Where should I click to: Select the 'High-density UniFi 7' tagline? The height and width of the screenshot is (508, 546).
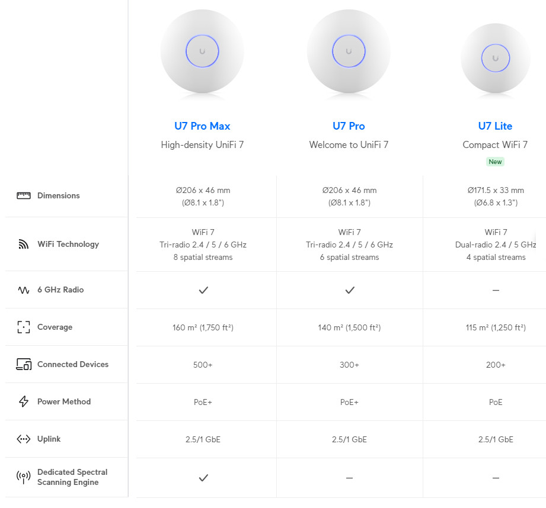[x=202, y=144]
